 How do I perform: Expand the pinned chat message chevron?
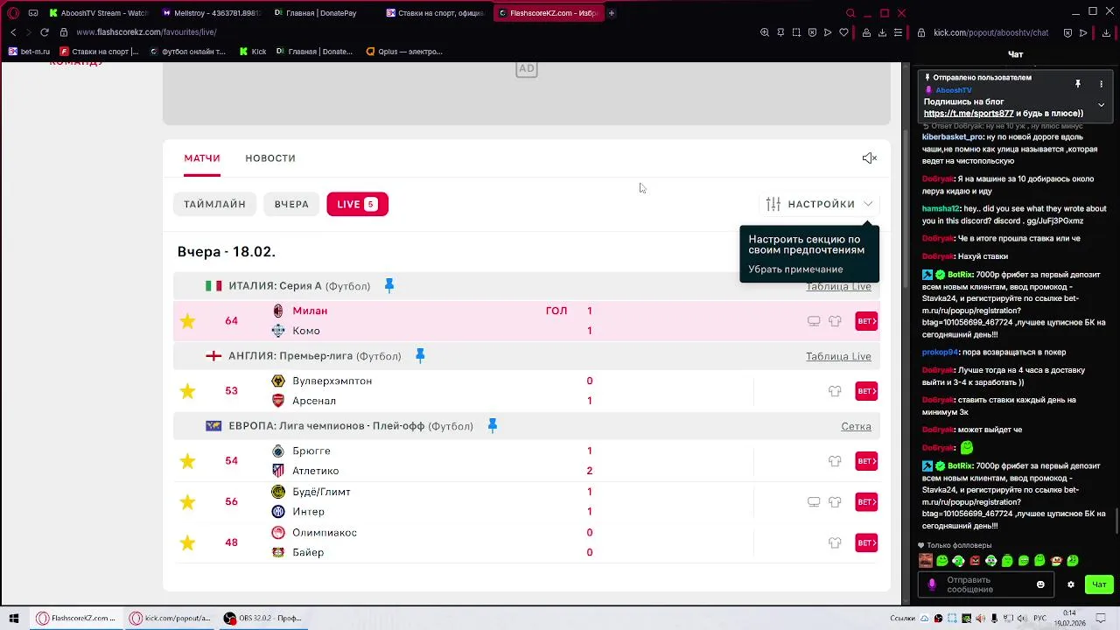1101,105
